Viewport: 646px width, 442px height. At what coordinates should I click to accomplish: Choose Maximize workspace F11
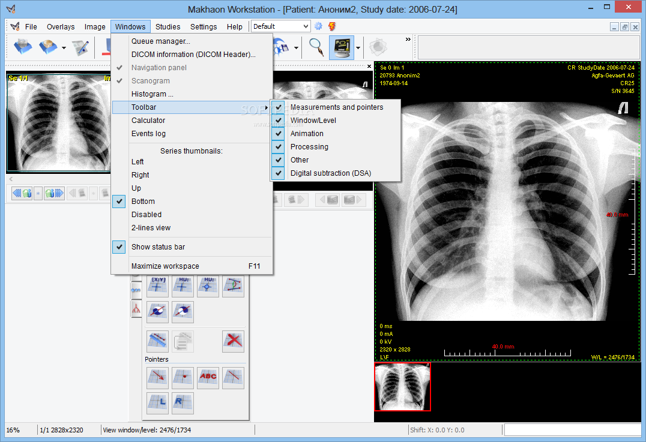click(192, 266)
